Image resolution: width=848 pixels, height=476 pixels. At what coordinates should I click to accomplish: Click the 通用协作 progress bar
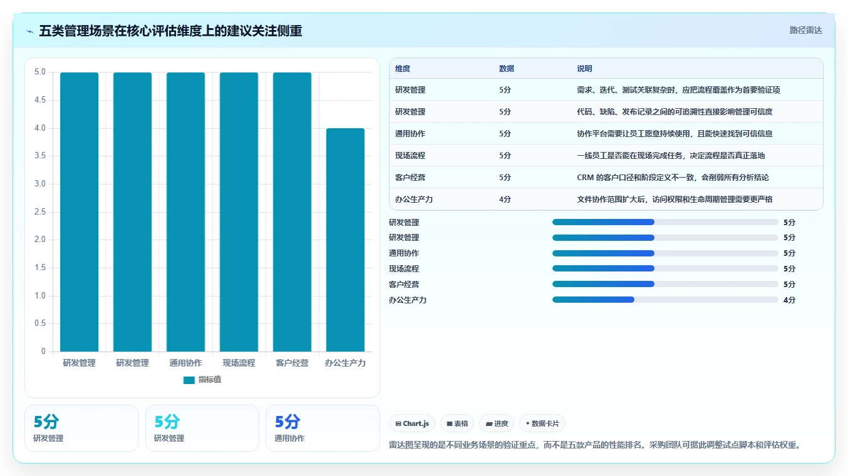pos(665,253)
